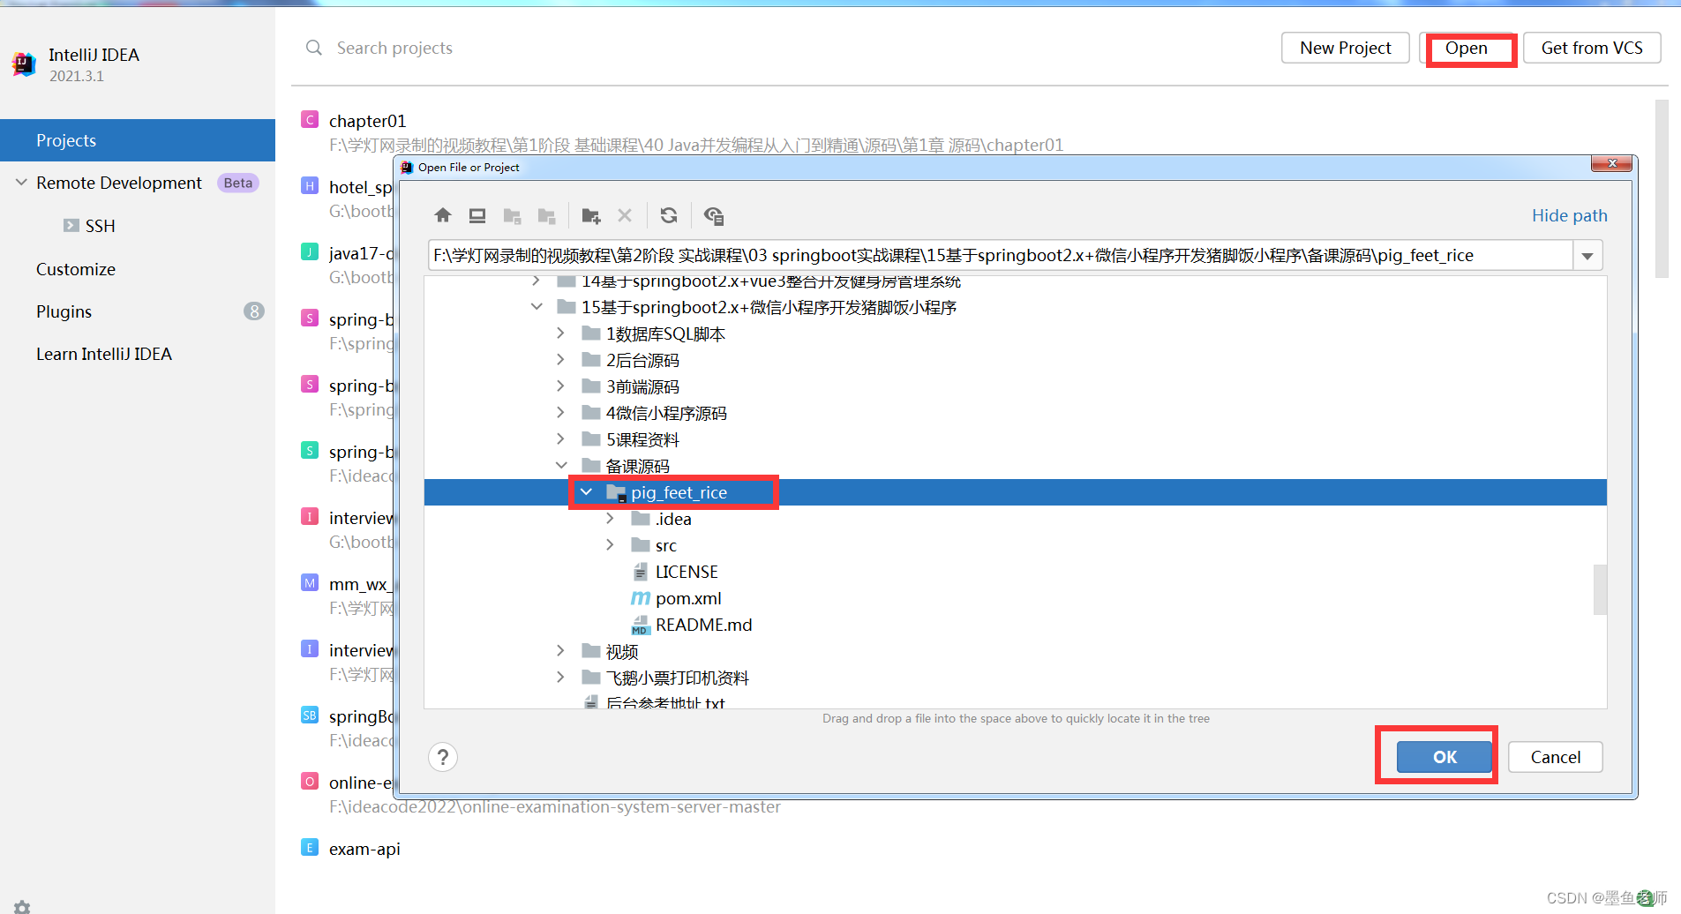
Task: Click the Open button
Action: [1467, 48]
